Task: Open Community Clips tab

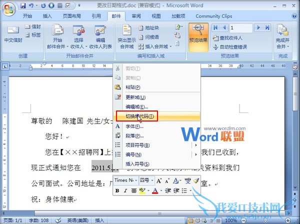Action: 213,16
